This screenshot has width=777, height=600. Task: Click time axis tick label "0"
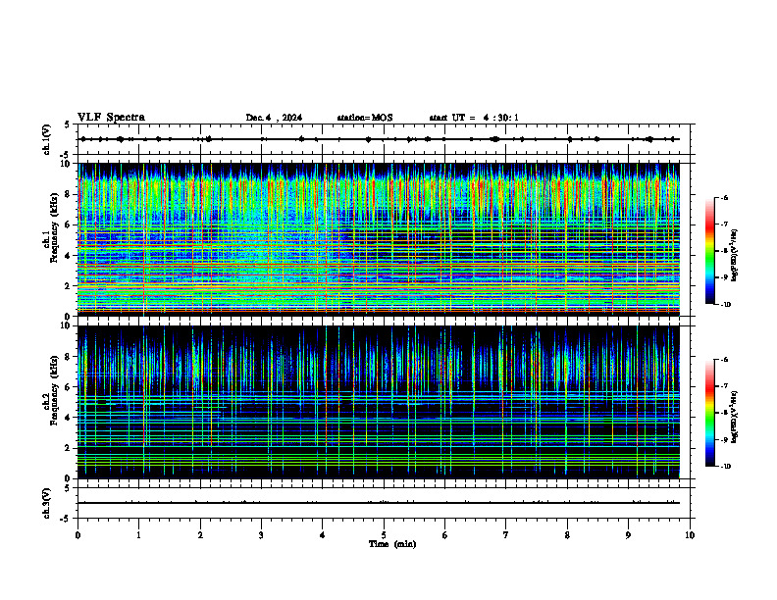[x=78, y=535]
